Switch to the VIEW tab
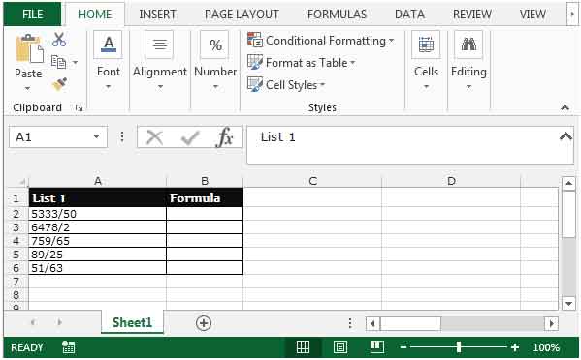Screen dimensions: 581x360 533,15
